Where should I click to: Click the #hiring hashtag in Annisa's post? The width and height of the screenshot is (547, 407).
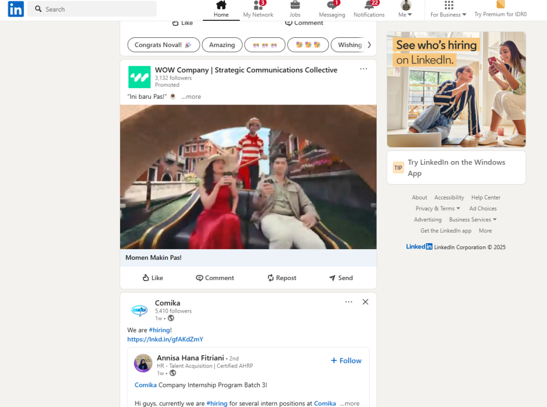[217, 403]
